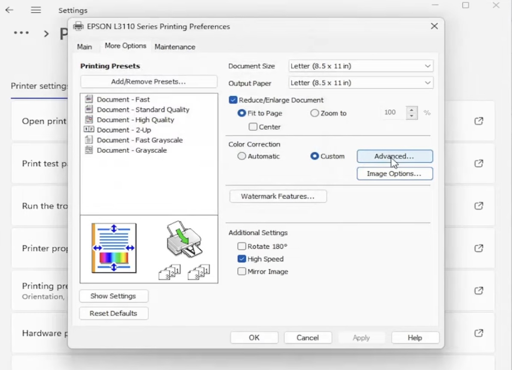Click external link icon for Hardware properties row

pyautogui.click(x=479, y=333)
